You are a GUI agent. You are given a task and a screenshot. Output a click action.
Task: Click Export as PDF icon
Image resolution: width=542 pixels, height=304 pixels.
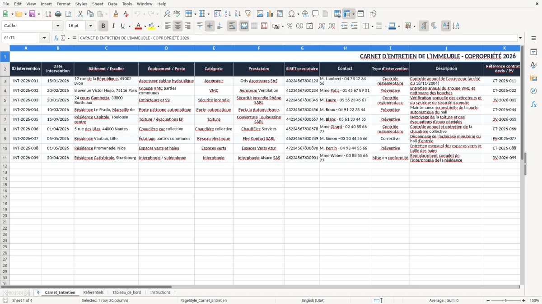(x=48, y=14)
